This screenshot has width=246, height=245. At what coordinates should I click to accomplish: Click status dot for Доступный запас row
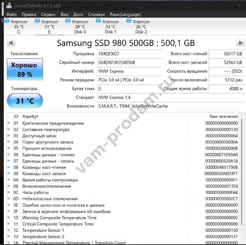(x=9, y=136)
